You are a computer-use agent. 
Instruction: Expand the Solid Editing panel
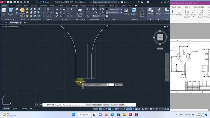pos(36,19)
